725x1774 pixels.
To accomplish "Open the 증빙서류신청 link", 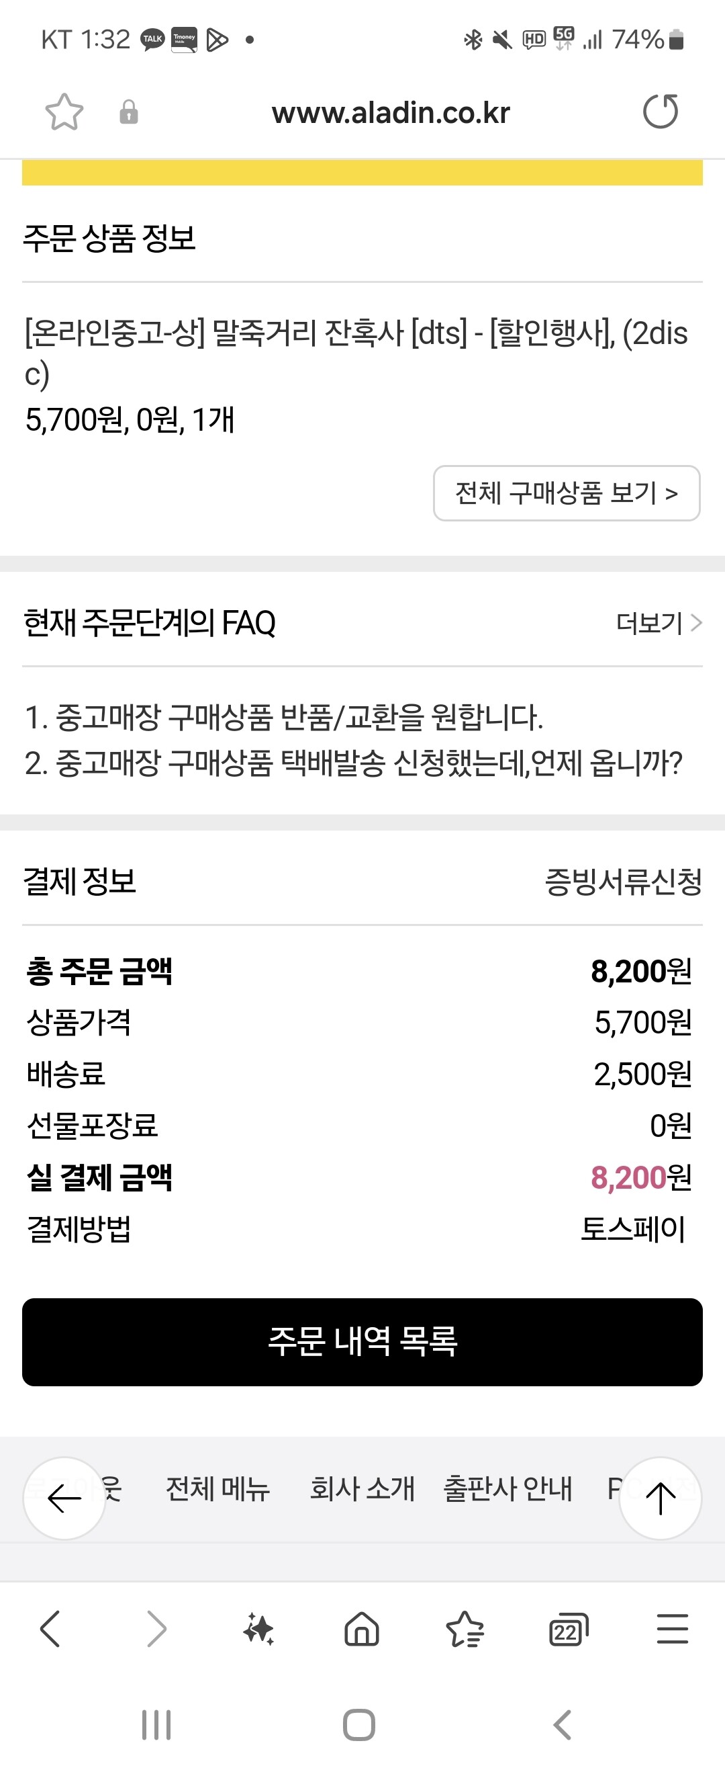I will click(x=623, y=882).
